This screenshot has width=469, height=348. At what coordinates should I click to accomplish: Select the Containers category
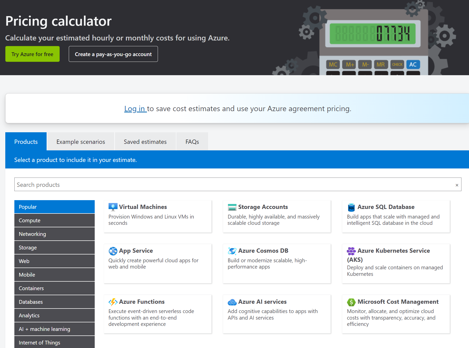[54, 288]
